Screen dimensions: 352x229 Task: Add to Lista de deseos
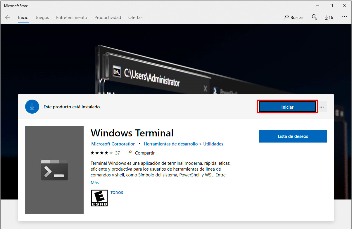(x=293, y=136)
